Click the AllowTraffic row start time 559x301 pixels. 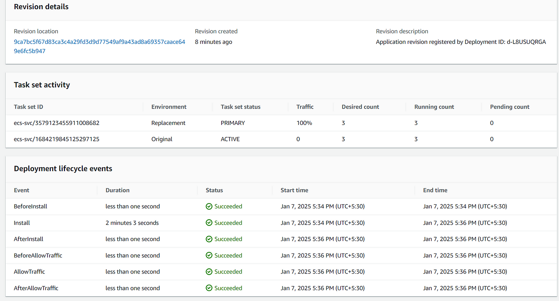click(323, 271)
